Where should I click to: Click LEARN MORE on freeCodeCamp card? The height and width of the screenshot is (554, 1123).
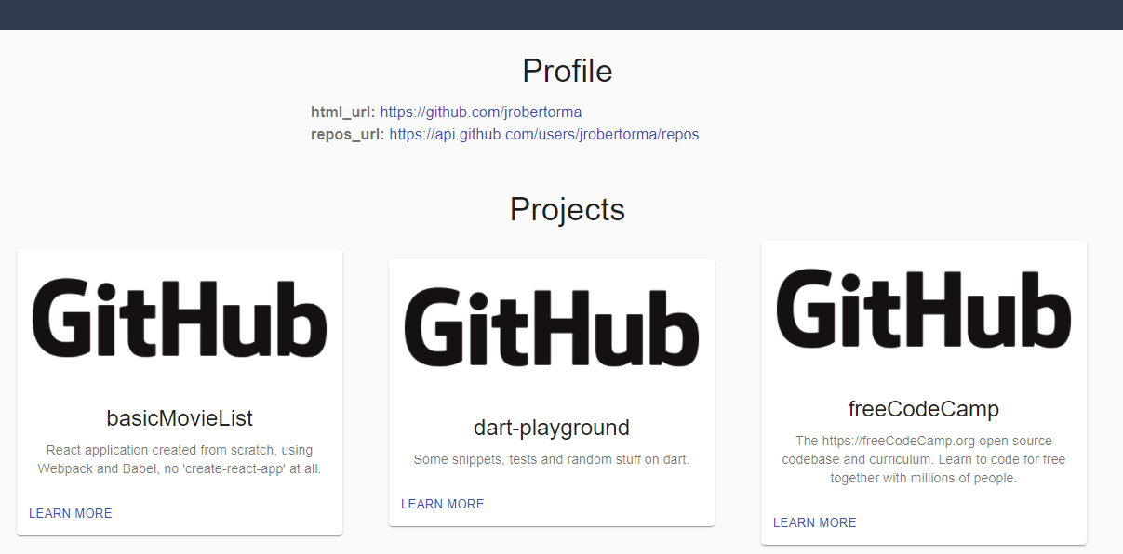click(815, 522)
